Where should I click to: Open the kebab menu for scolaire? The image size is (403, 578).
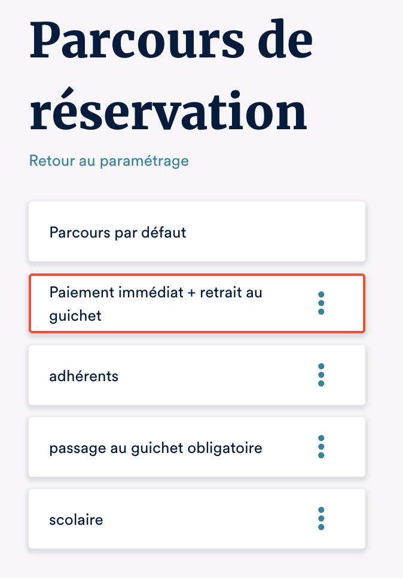point(321,519)
